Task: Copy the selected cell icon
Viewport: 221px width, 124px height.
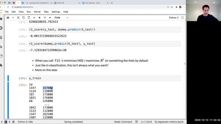Action: pyautogui.click(x=23, y=18)
